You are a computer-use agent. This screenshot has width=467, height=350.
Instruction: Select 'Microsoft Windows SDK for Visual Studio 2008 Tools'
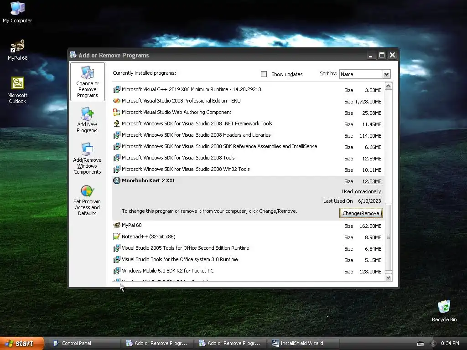click(x=249, y=158)
